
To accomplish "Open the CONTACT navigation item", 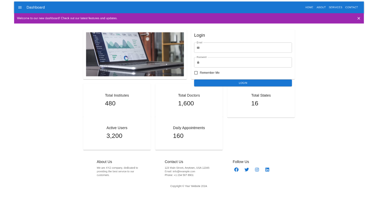I will click(x=352, y=7).
